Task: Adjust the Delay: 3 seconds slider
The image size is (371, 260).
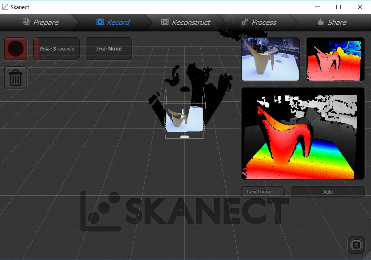Action: click(x=56, y=49)
